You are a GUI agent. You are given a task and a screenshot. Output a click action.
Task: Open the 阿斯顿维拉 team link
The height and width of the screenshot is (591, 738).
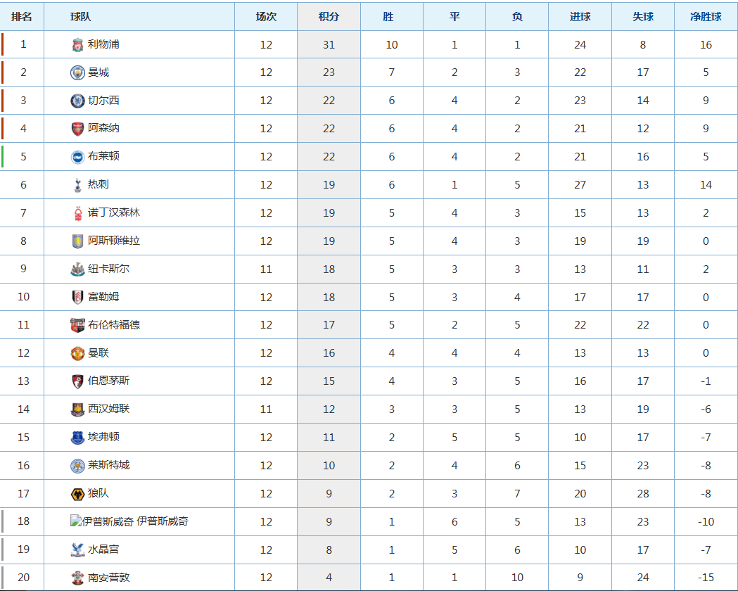pos(114,241)
